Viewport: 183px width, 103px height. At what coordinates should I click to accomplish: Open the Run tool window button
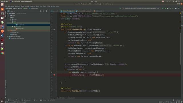(35, 100)
